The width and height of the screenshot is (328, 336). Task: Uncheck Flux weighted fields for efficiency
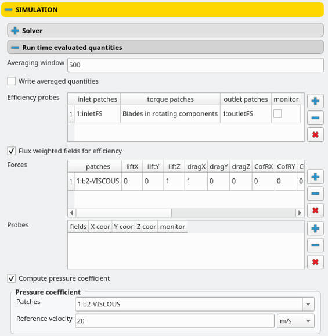tap(12, 151)
